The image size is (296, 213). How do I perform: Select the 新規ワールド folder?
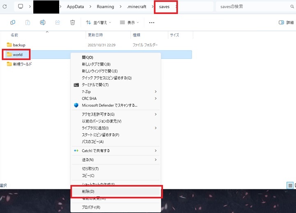[19, 64]
